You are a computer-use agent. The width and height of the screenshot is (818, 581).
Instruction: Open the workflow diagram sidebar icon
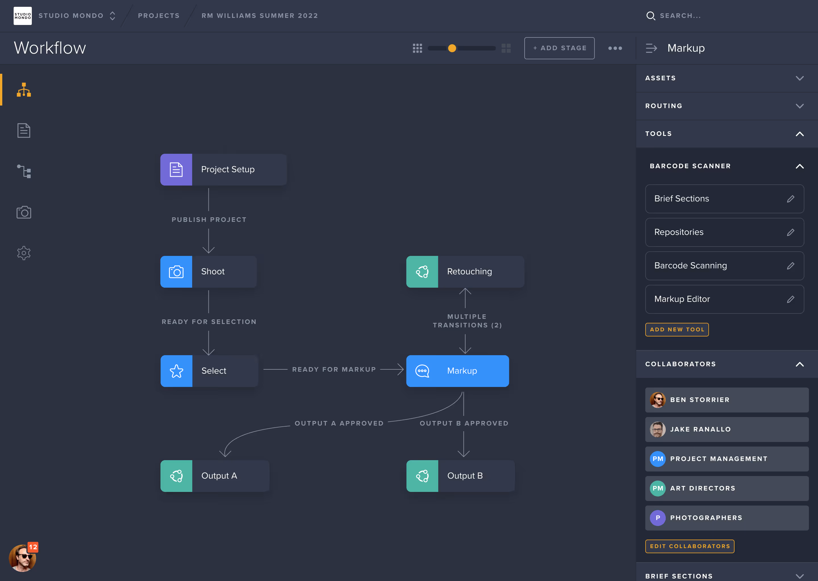click(x=24, y=90)
